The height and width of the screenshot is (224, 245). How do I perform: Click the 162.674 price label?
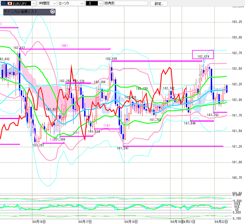tap(203, 56)
